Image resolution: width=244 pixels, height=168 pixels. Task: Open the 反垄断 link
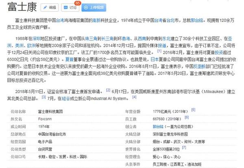[199, 66]
